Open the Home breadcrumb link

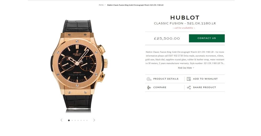click(101, 5)
